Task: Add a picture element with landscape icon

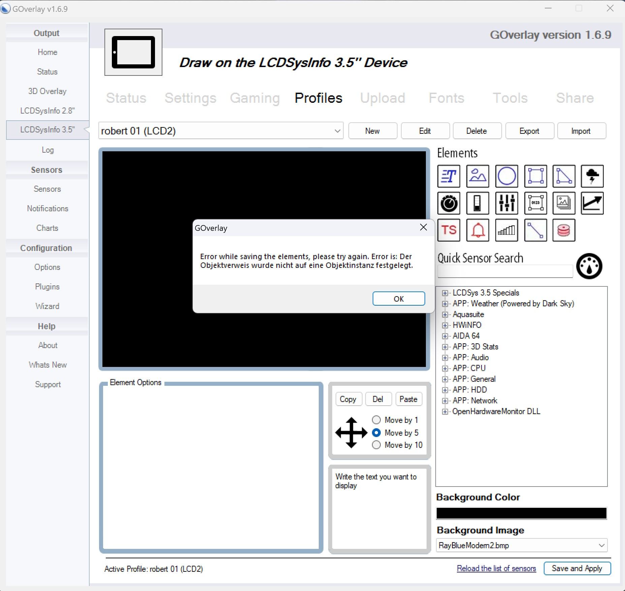Action: (478, 176)
